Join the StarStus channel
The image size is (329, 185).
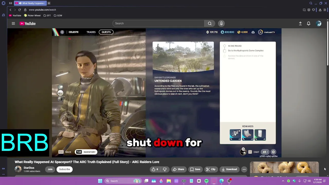point(50,169)
